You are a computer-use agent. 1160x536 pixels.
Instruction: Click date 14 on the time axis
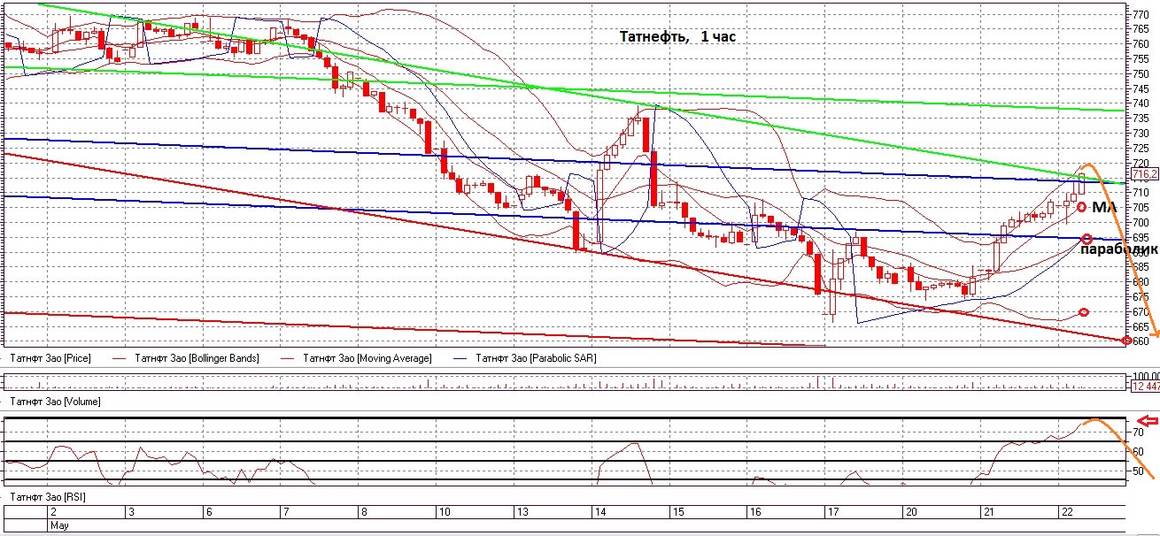tap(599, 513)
